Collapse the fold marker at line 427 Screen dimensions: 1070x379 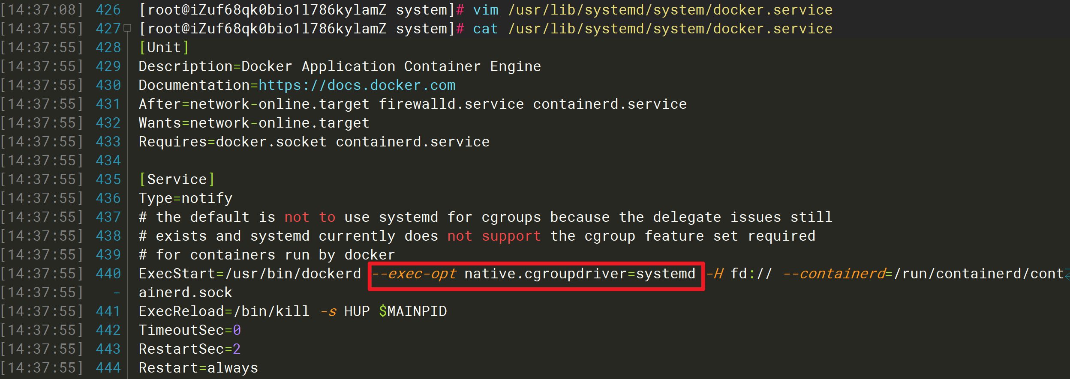pos(127,28)
